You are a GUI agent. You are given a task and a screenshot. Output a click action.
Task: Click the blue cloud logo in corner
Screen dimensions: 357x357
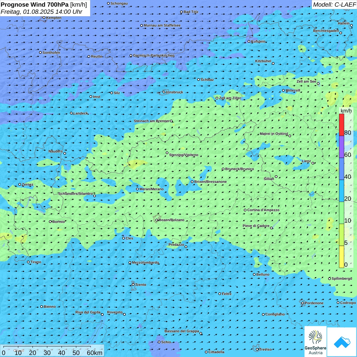(x=342, y=342)
